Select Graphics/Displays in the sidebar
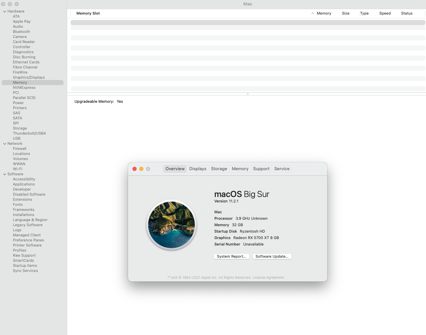Image resolution: width=426 pixels, height=335 pixels. point(29,78)
